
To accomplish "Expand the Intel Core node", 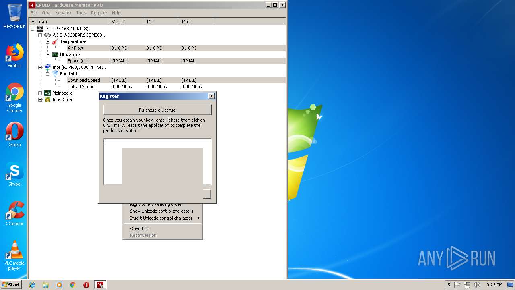I will point(40,99).
